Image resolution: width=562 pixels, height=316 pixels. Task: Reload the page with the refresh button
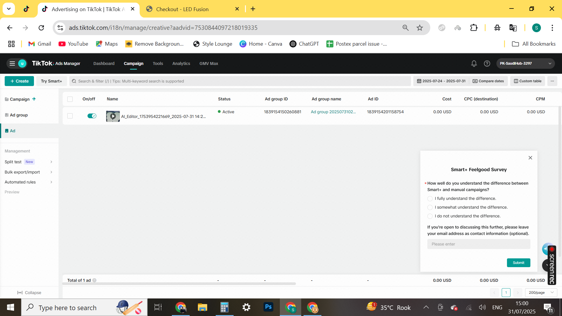point(41,28)
